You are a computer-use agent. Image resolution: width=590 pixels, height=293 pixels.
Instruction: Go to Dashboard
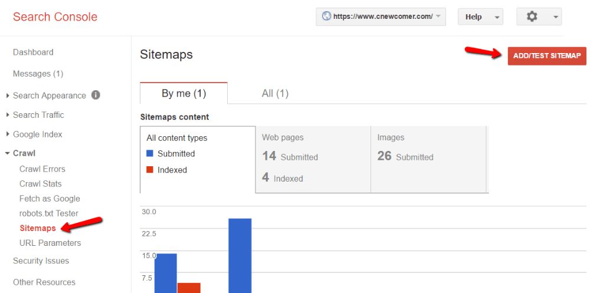tap(33, 52)
